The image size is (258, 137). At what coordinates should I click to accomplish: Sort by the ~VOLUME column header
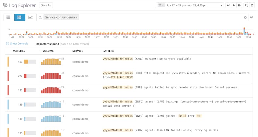coord(47,51)
